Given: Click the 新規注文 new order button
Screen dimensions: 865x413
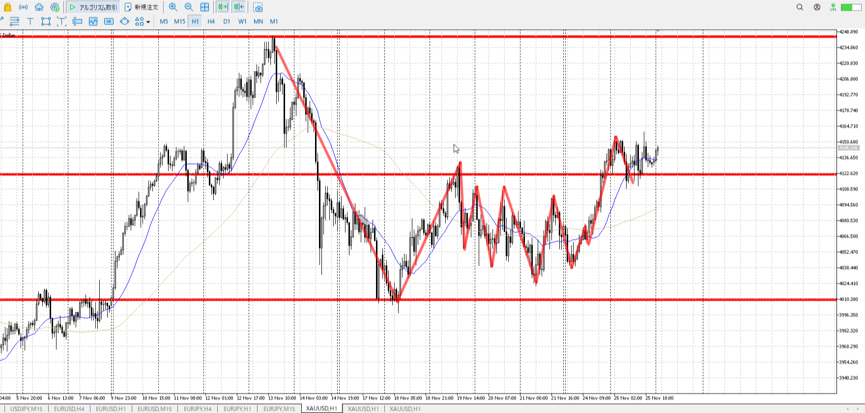Looking at the screenshot, I should [142, 7].
